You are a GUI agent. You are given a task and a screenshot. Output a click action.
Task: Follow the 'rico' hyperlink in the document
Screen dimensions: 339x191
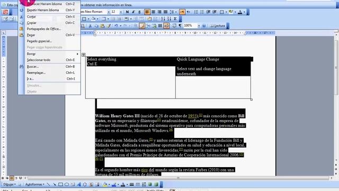145,170
